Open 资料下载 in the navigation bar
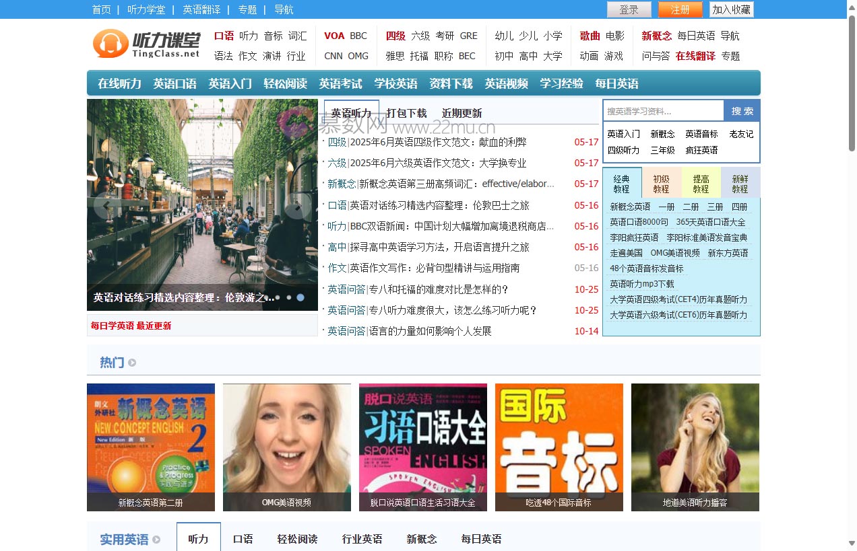 pos(451,83)
